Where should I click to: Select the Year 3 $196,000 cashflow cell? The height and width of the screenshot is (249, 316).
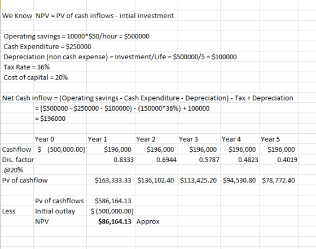(203, 150)
